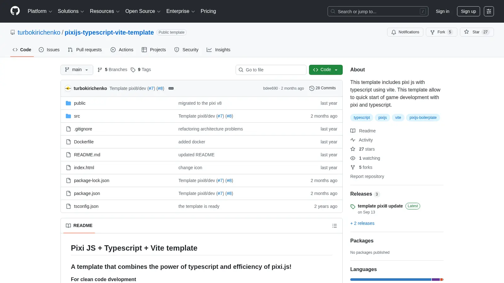Focus the Go to file input

tap(271, 70)
